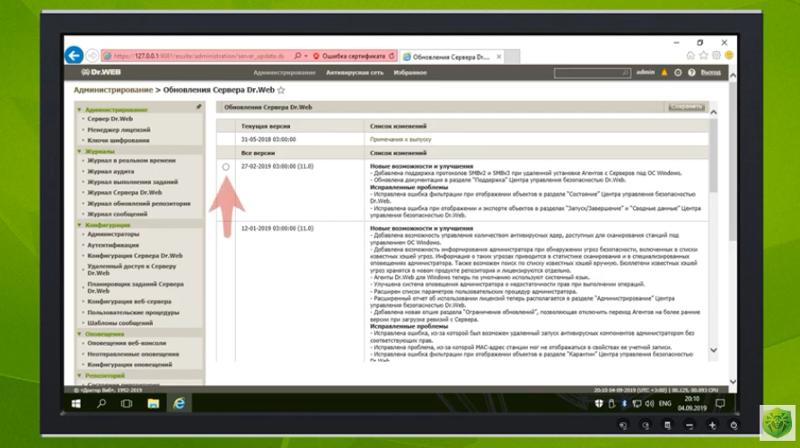Open the browser favorites star icon
800x448 pixels.
coord(704,55)
